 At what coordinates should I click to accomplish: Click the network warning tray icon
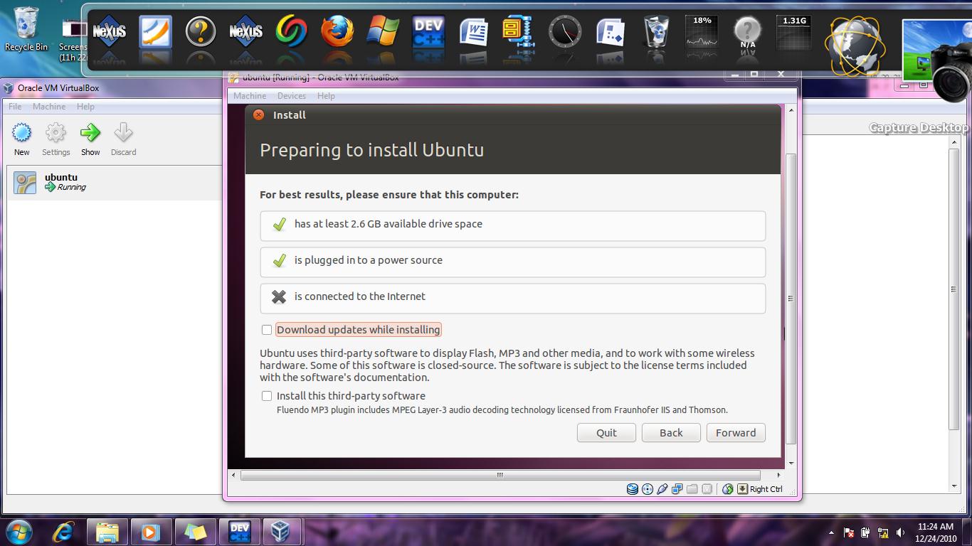(x=883, y=532)
